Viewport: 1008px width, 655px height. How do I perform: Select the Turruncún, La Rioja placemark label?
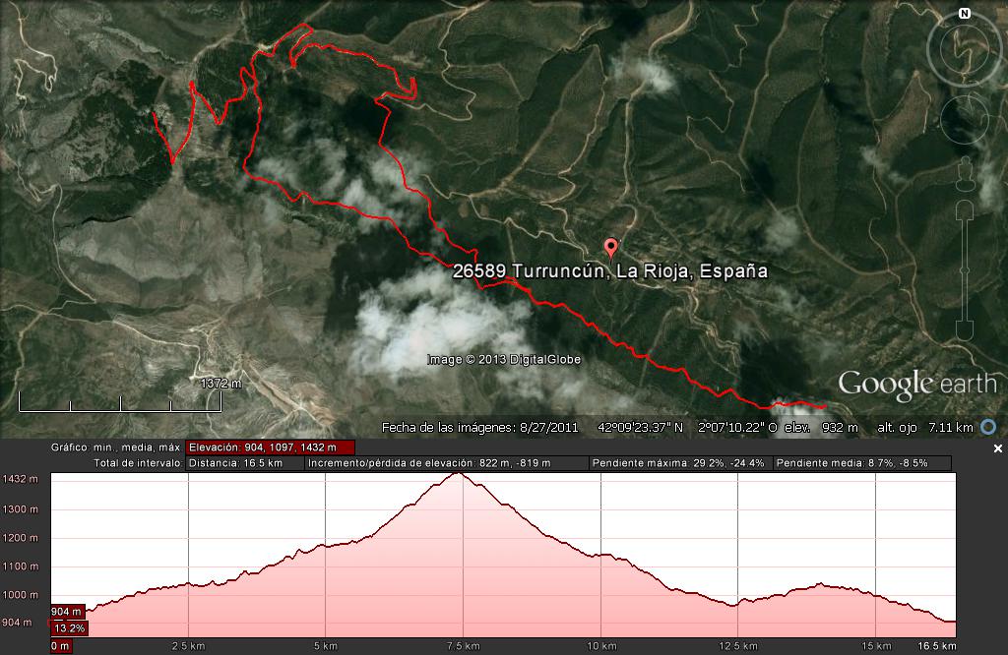point(610,271)
